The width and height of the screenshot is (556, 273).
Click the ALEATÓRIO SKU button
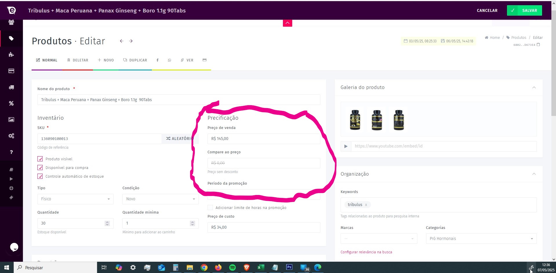[180, 139]
